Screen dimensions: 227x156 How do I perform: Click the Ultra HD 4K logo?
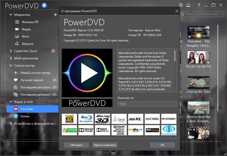coord(69,119)
